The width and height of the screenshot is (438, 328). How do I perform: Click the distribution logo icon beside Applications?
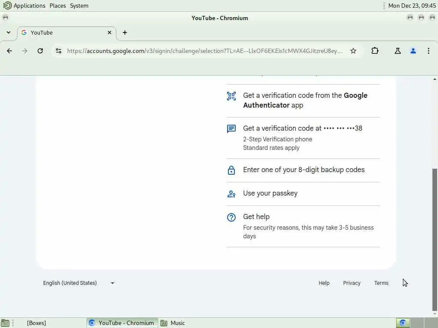pyautogui.click(x=7, y=5)
